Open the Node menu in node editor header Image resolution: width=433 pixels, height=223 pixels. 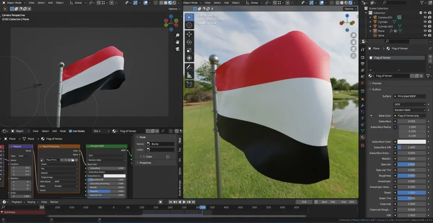coord(63,131)
